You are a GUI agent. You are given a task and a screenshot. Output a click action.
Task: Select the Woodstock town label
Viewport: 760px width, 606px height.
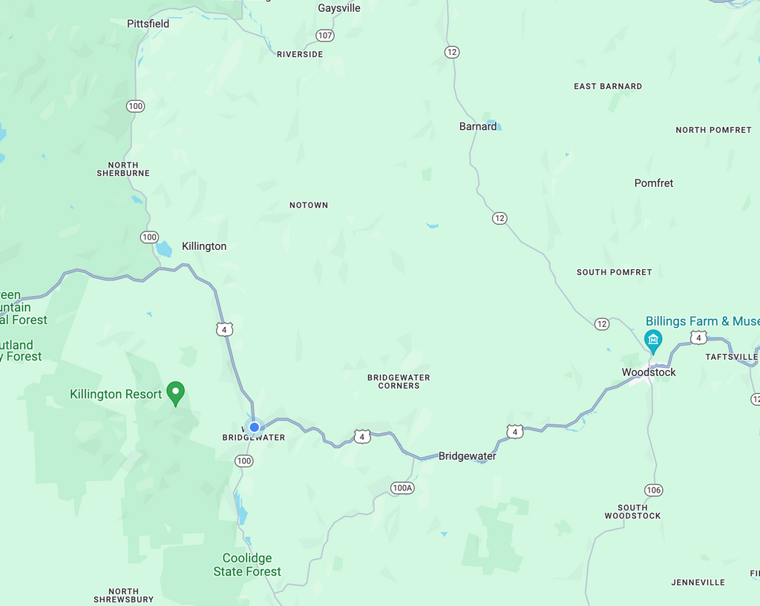pos(649,372)
